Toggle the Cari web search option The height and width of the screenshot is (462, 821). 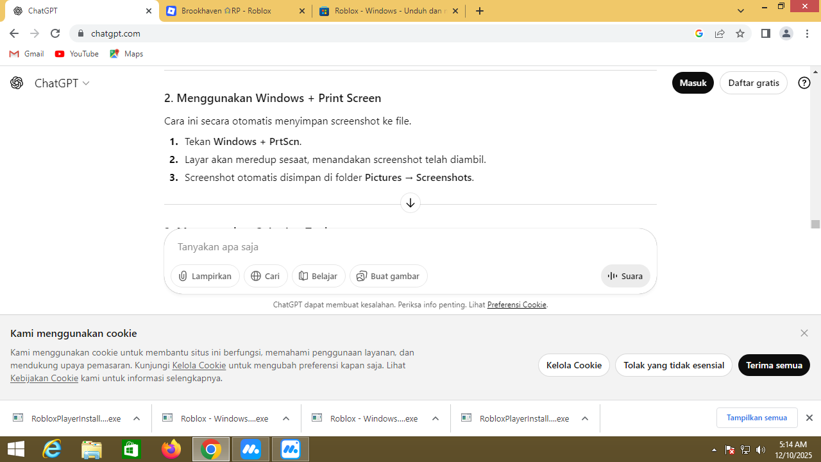266,276
